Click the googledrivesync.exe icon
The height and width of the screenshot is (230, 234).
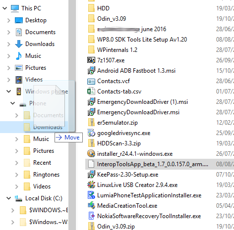pos(91,133)
